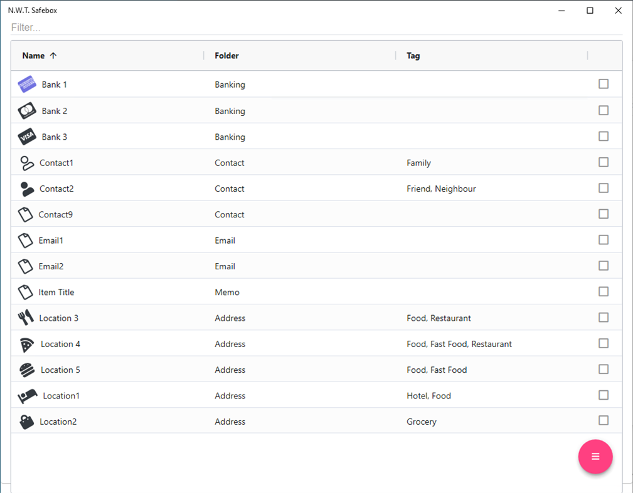
Task: Click the shopping bag icon for Location2
Action: (26, 422)
